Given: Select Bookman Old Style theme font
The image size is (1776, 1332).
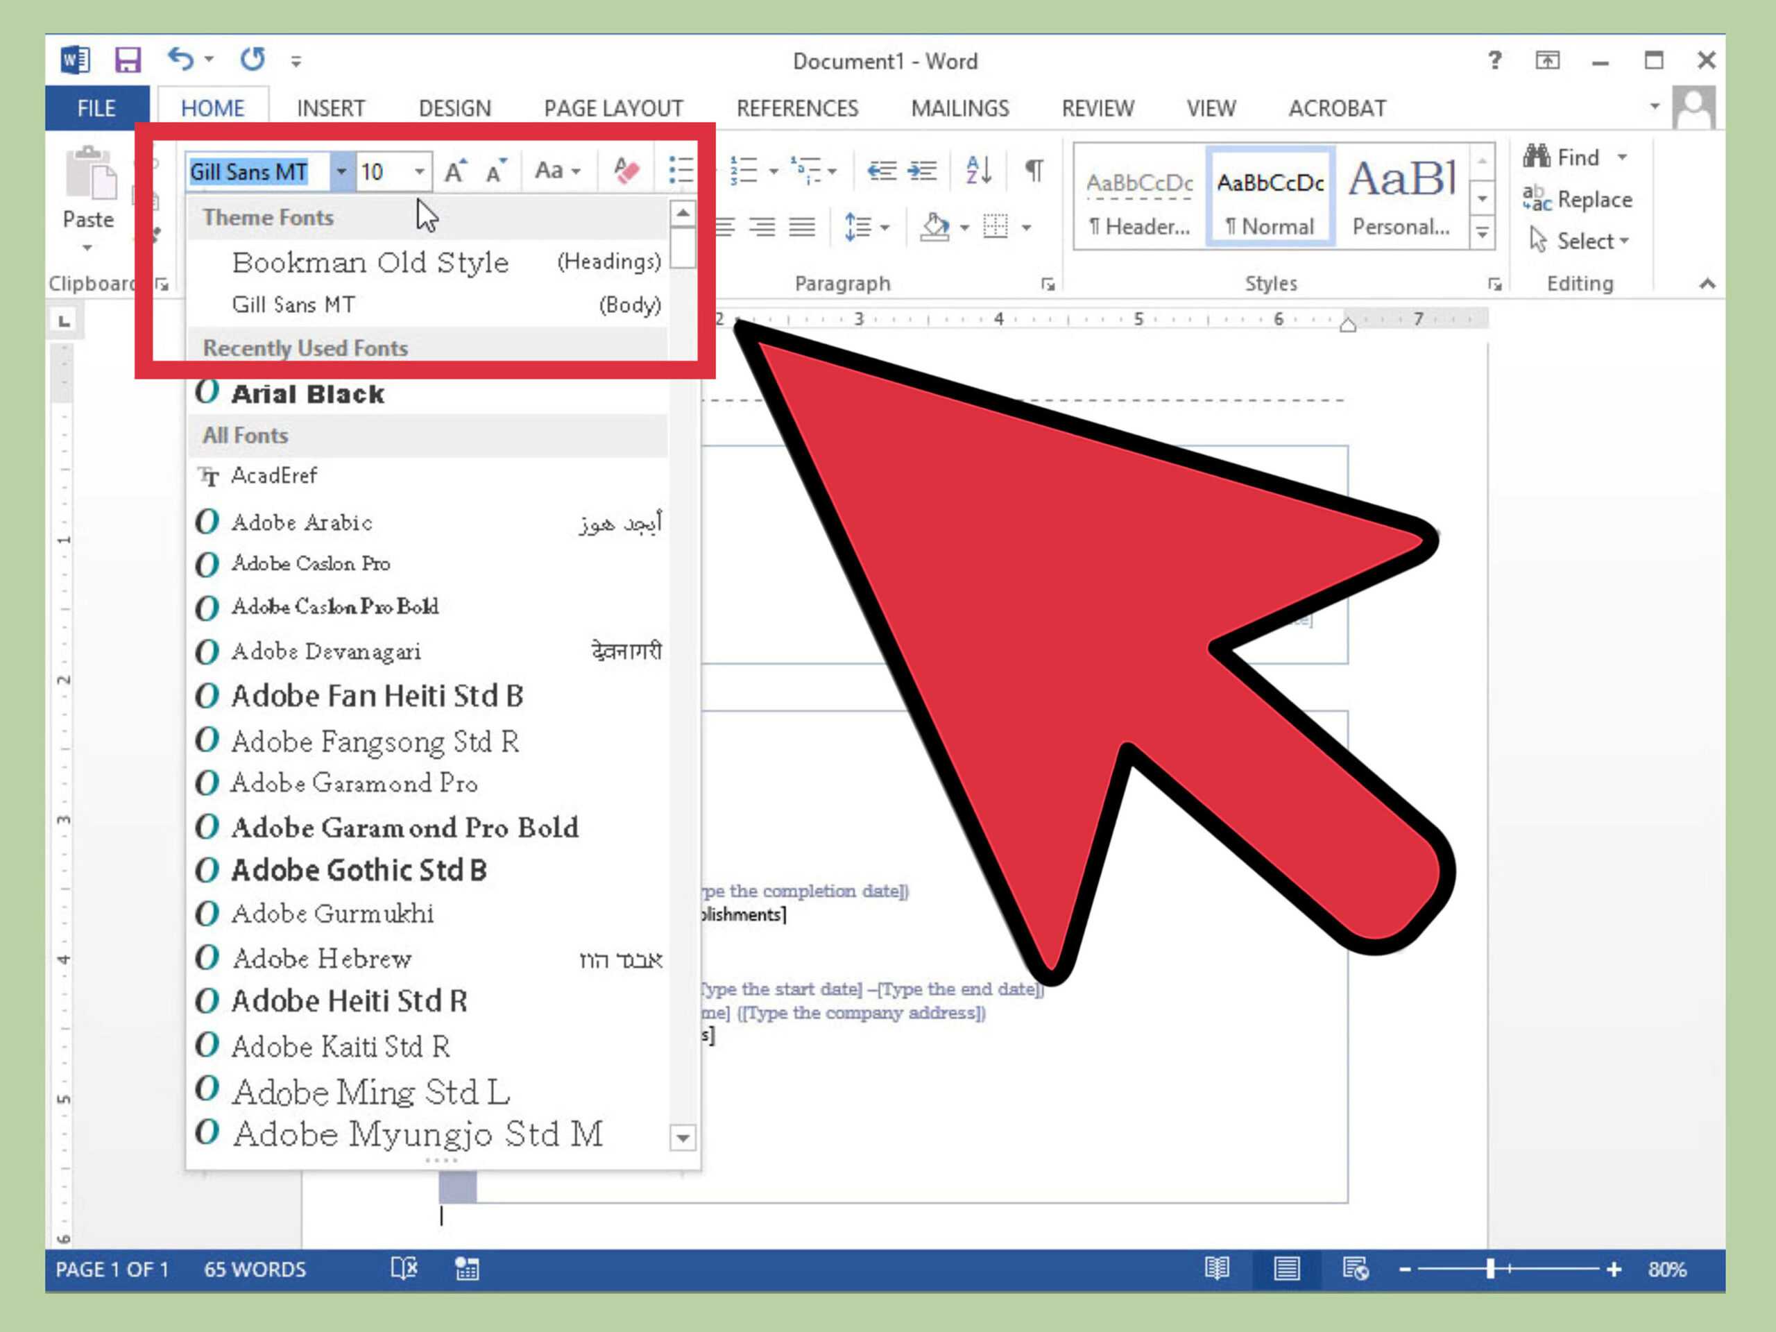Looking at the screenshot, I should (370, 262).
